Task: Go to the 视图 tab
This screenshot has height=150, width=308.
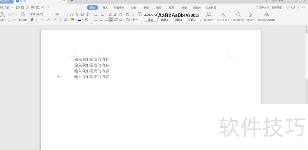Action: (x=159, y=8)
